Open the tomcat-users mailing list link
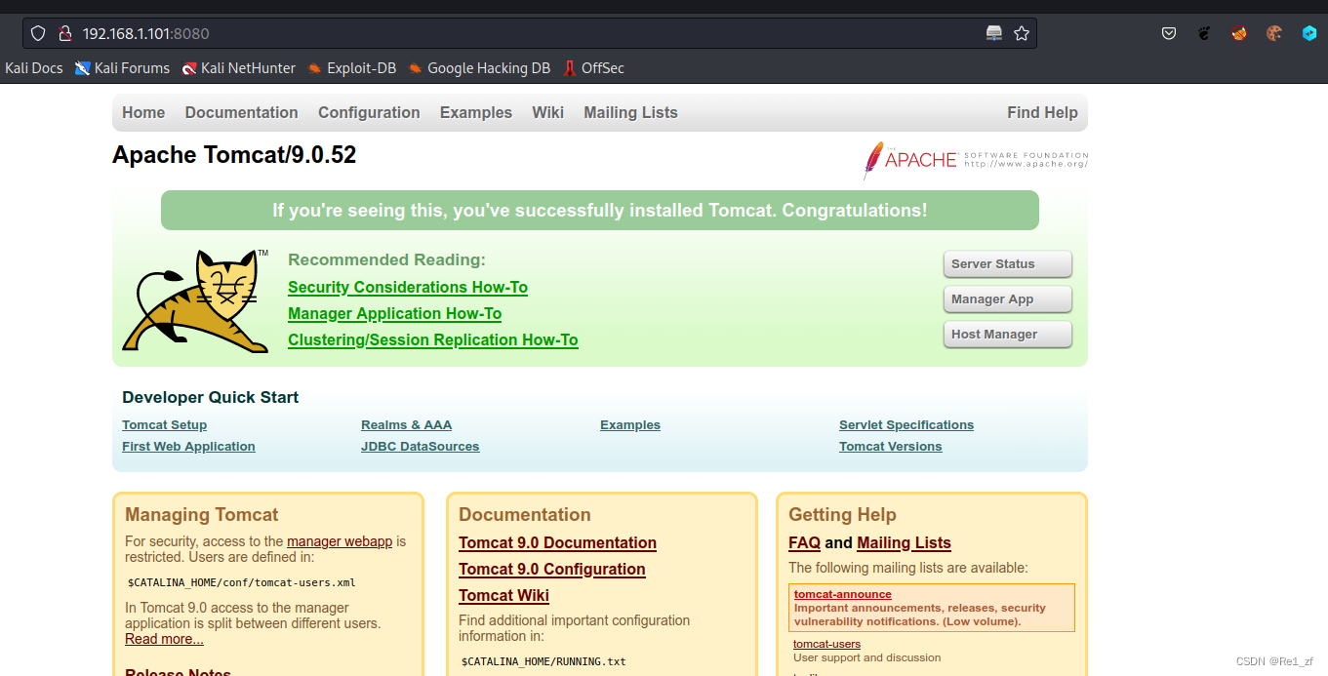 click(827, 644)
